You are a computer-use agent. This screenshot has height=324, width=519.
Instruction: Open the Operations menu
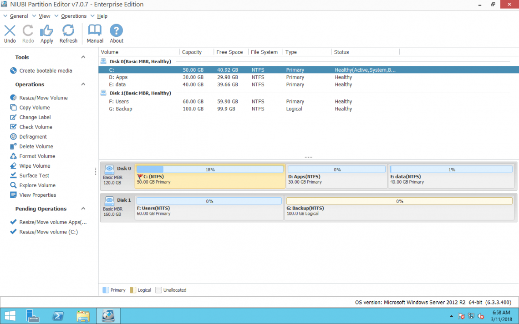[x=73, y=16]
